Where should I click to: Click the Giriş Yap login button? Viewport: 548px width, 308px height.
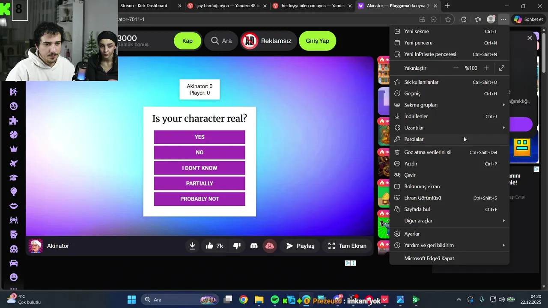pos(317,41)
